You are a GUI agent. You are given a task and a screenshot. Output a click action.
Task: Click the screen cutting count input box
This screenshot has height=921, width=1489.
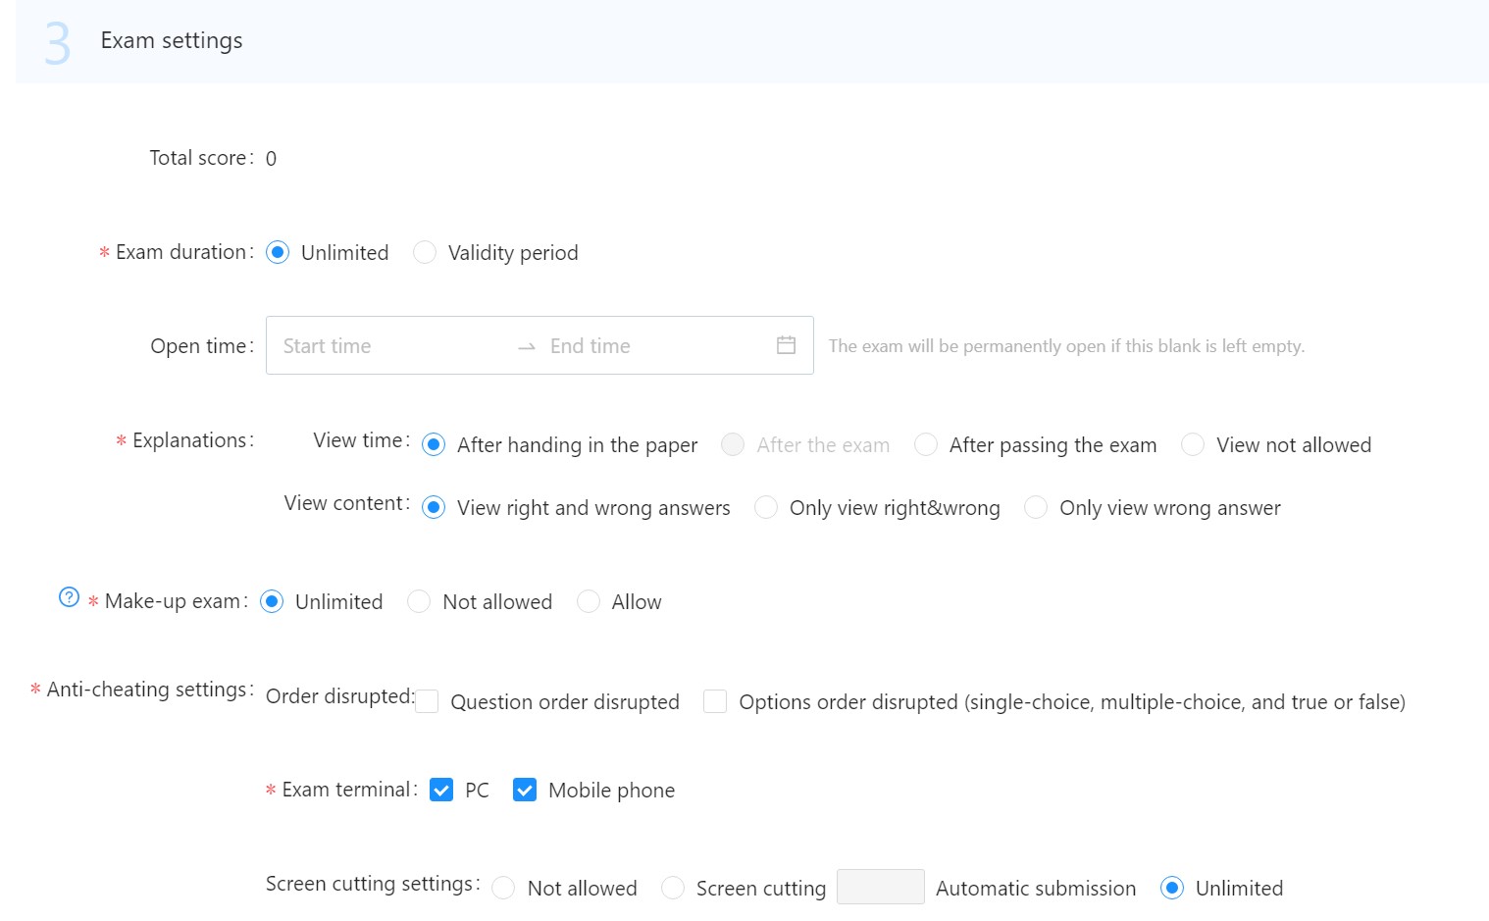(x=881, y=887)
